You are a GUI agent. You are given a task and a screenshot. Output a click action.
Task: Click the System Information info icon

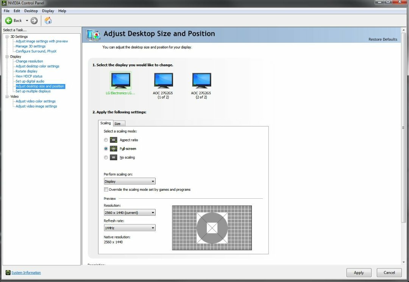(x=8, y=273)
